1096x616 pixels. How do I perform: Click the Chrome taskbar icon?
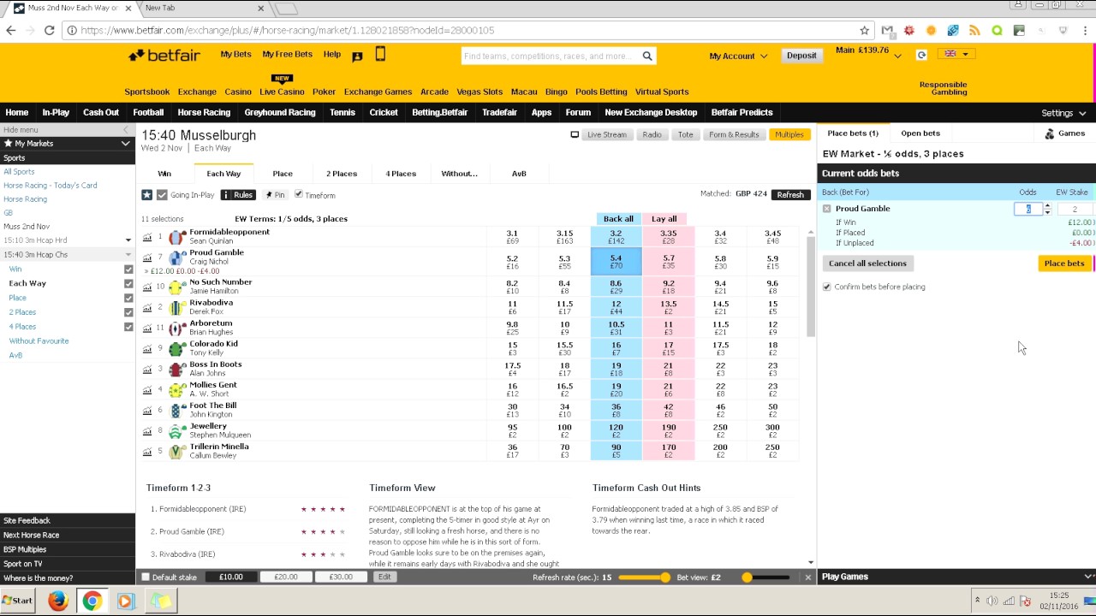coord(92,601)
